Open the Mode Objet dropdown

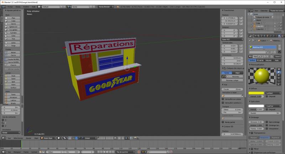tap(48, 138)
